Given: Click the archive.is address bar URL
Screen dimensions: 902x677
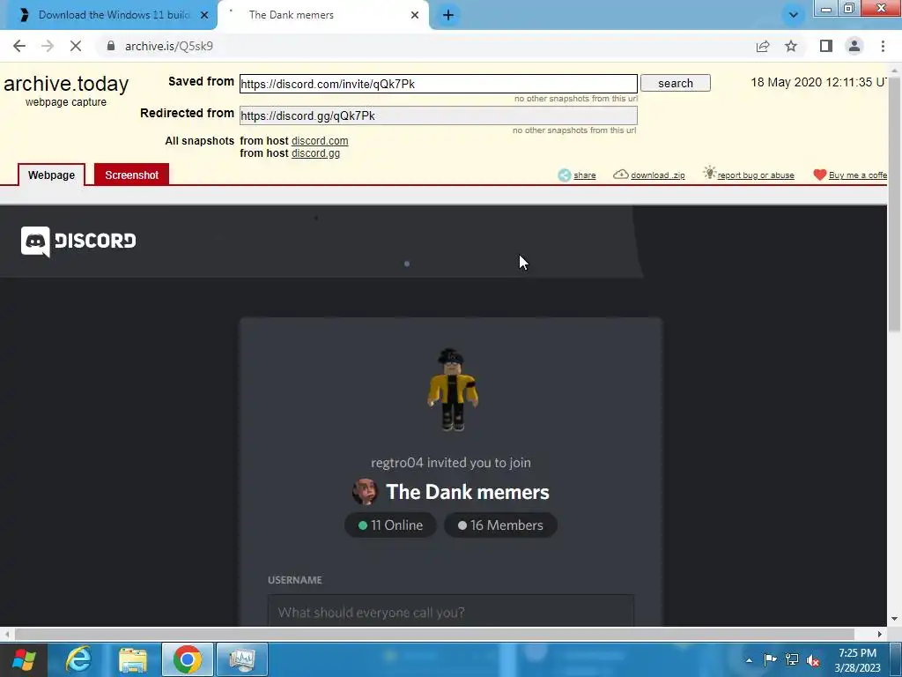Looking at the screenshot, I should [169, 46].
